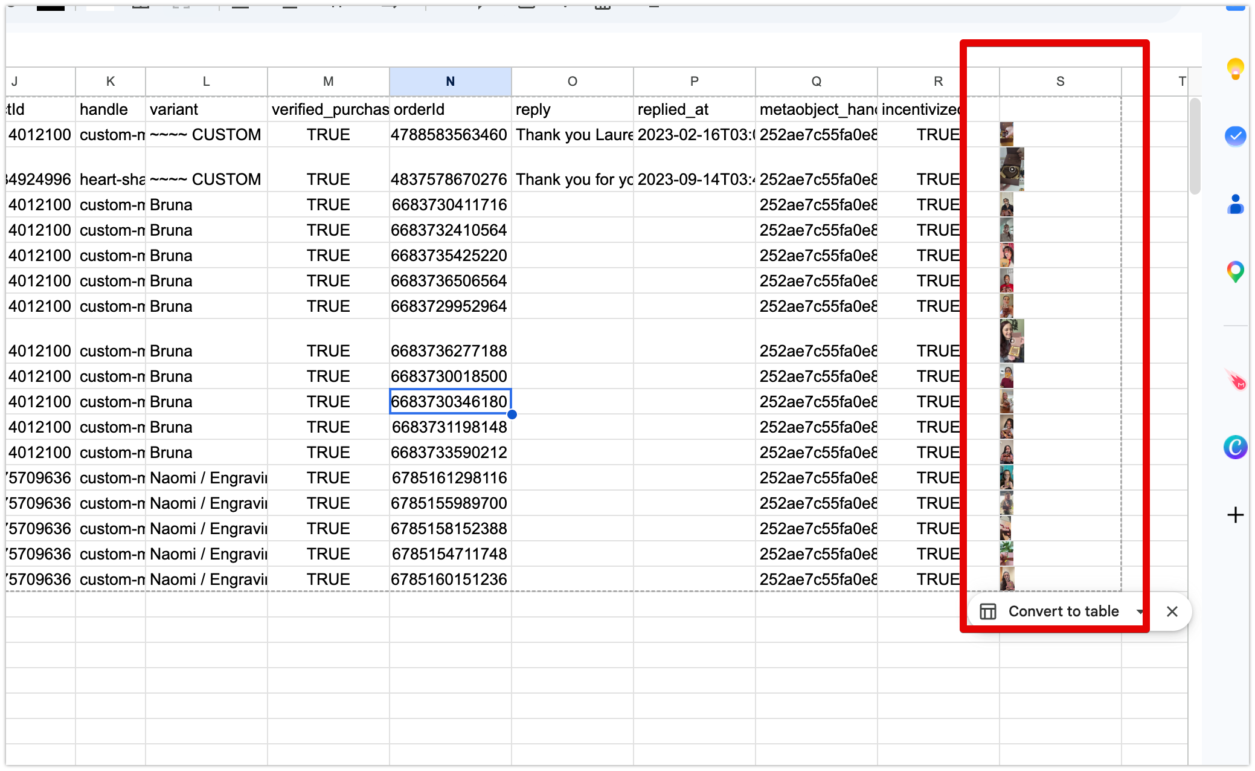Click the 'replied_at' header cell

click(x=694, y=109)
